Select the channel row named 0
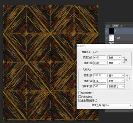The height and width of the screenshot is (123, 133). click(x=119, y=31)
